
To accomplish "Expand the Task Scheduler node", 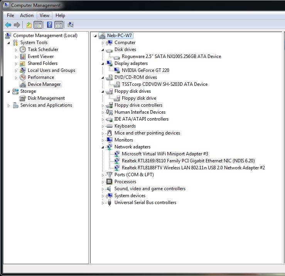I will click(x=16, y=50).
